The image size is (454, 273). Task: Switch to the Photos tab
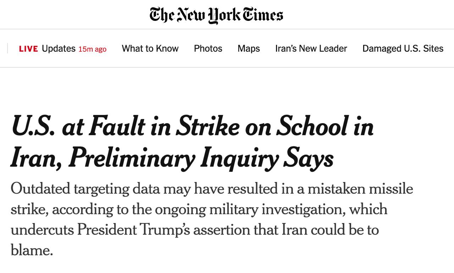[x=208, y=49]
